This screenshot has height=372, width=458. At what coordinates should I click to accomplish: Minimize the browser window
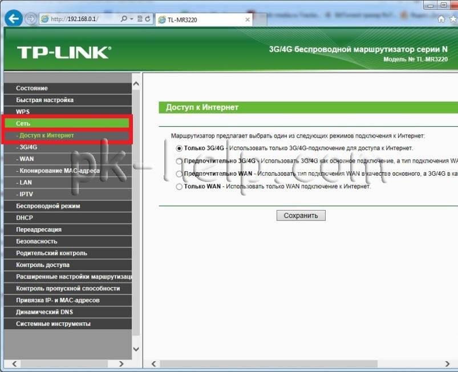[431, 5]
